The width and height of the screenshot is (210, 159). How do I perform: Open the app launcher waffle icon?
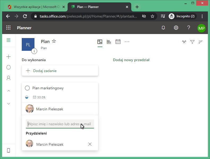click(x=8, y=28)
